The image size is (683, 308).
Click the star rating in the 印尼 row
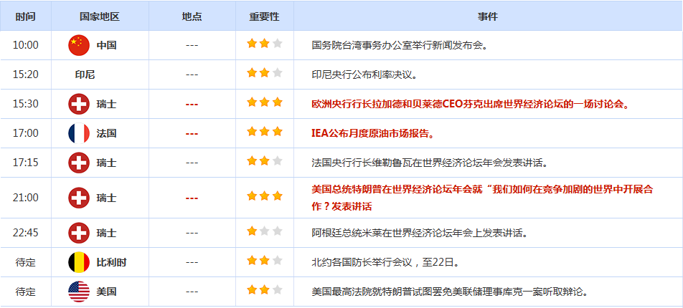coord(264,74)
